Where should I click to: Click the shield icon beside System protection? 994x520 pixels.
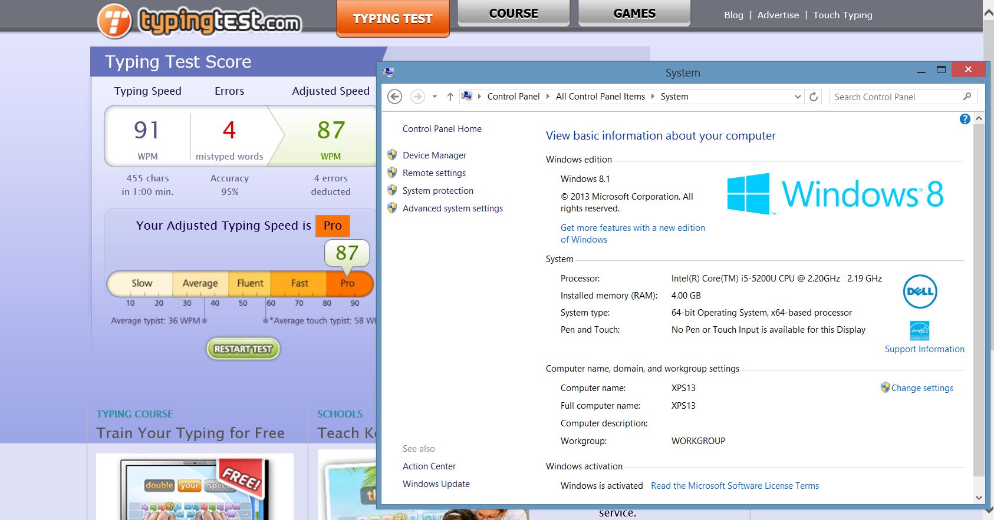392,190
